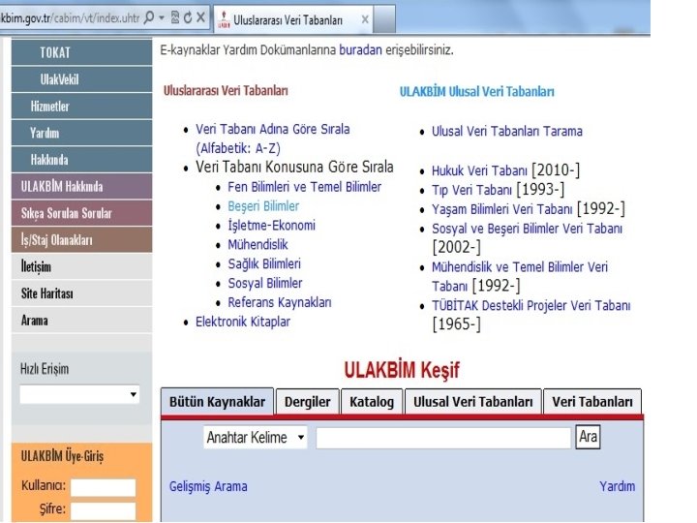The width and height of the screenshot is (697, 523).
Task: Click the ULAKBİM Keşif search text box
Action: click(443, 438)
